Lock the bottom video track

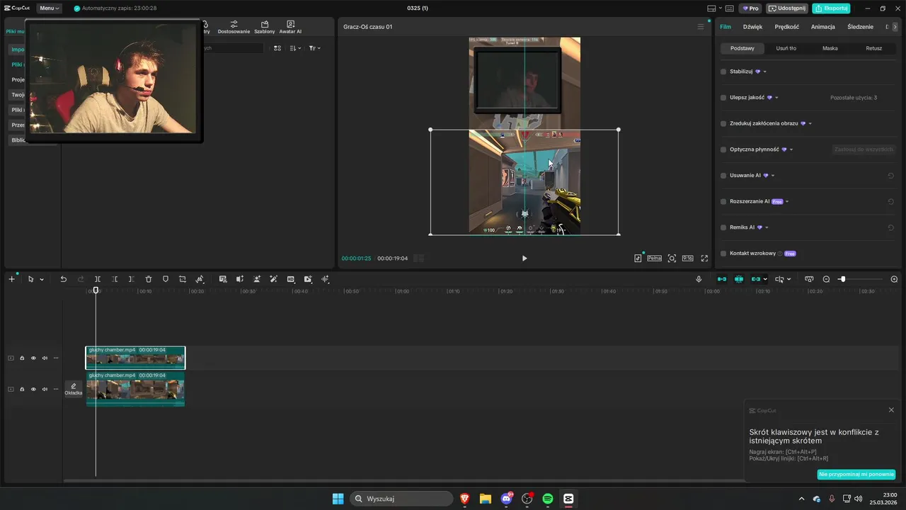(22, 389)
